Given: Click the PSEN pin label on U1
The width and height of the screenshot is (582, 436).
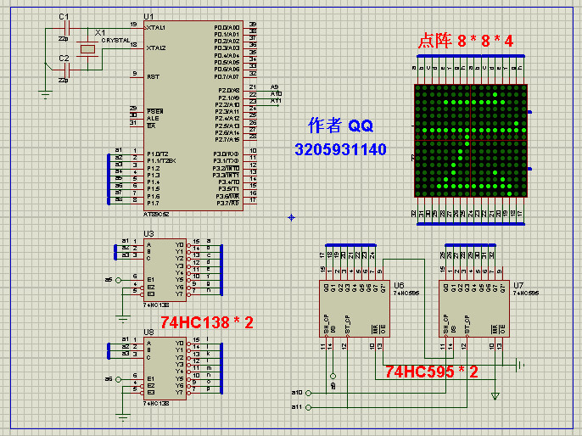Looking at the screenshot, I should click(x=154, y=111).
